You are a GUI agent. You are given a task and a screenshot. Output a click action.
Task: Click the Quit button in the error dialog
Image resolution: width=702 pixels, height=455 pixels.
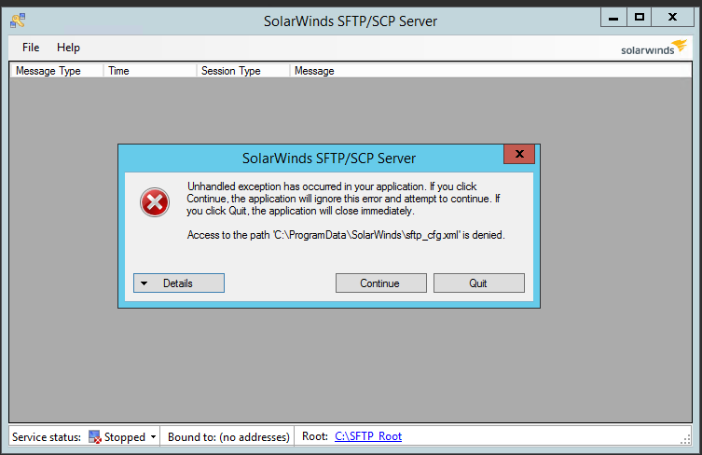click(478, 283)
